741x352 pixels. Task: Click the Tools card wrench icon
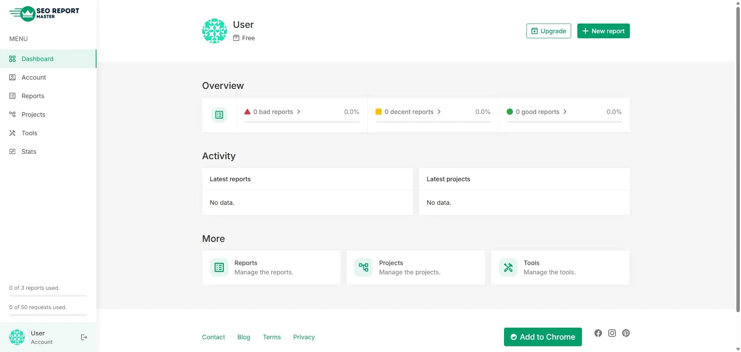[x=508, y=267]
